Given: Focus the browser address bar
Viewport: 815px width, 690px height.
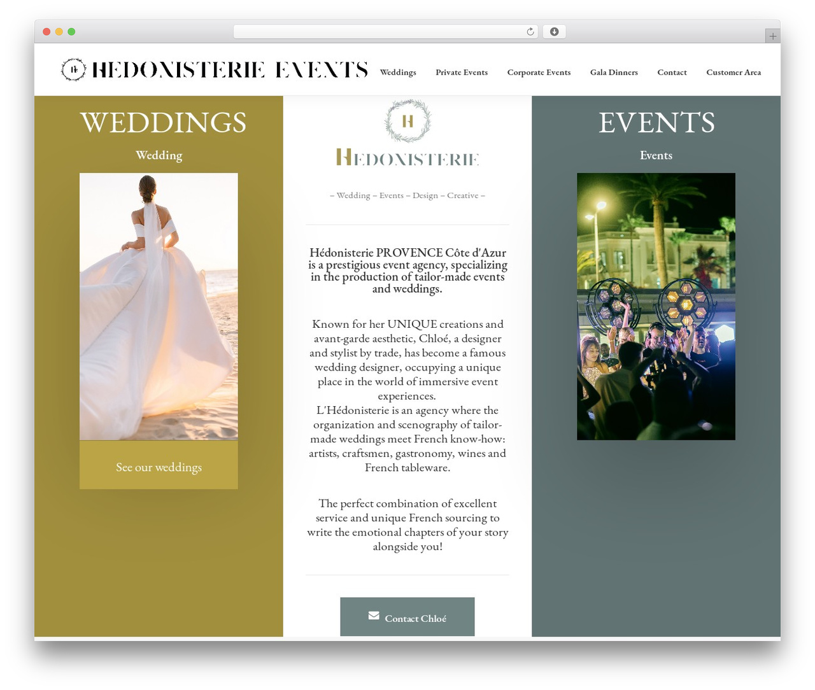Looking at the screenshot, I should (x=386, y=32).
